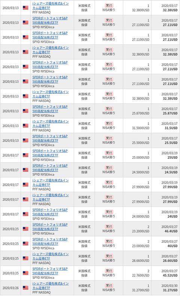Select the settlement date 2020/03/30
Image resolution: width=180 pixels, height=296 pixels.
coord(169,286)
